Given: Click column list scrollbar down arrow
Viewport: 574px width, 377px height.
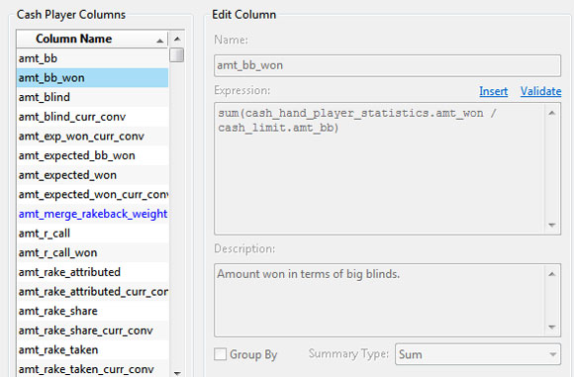Looking at the screenshot, I should [x=177, y=373].
